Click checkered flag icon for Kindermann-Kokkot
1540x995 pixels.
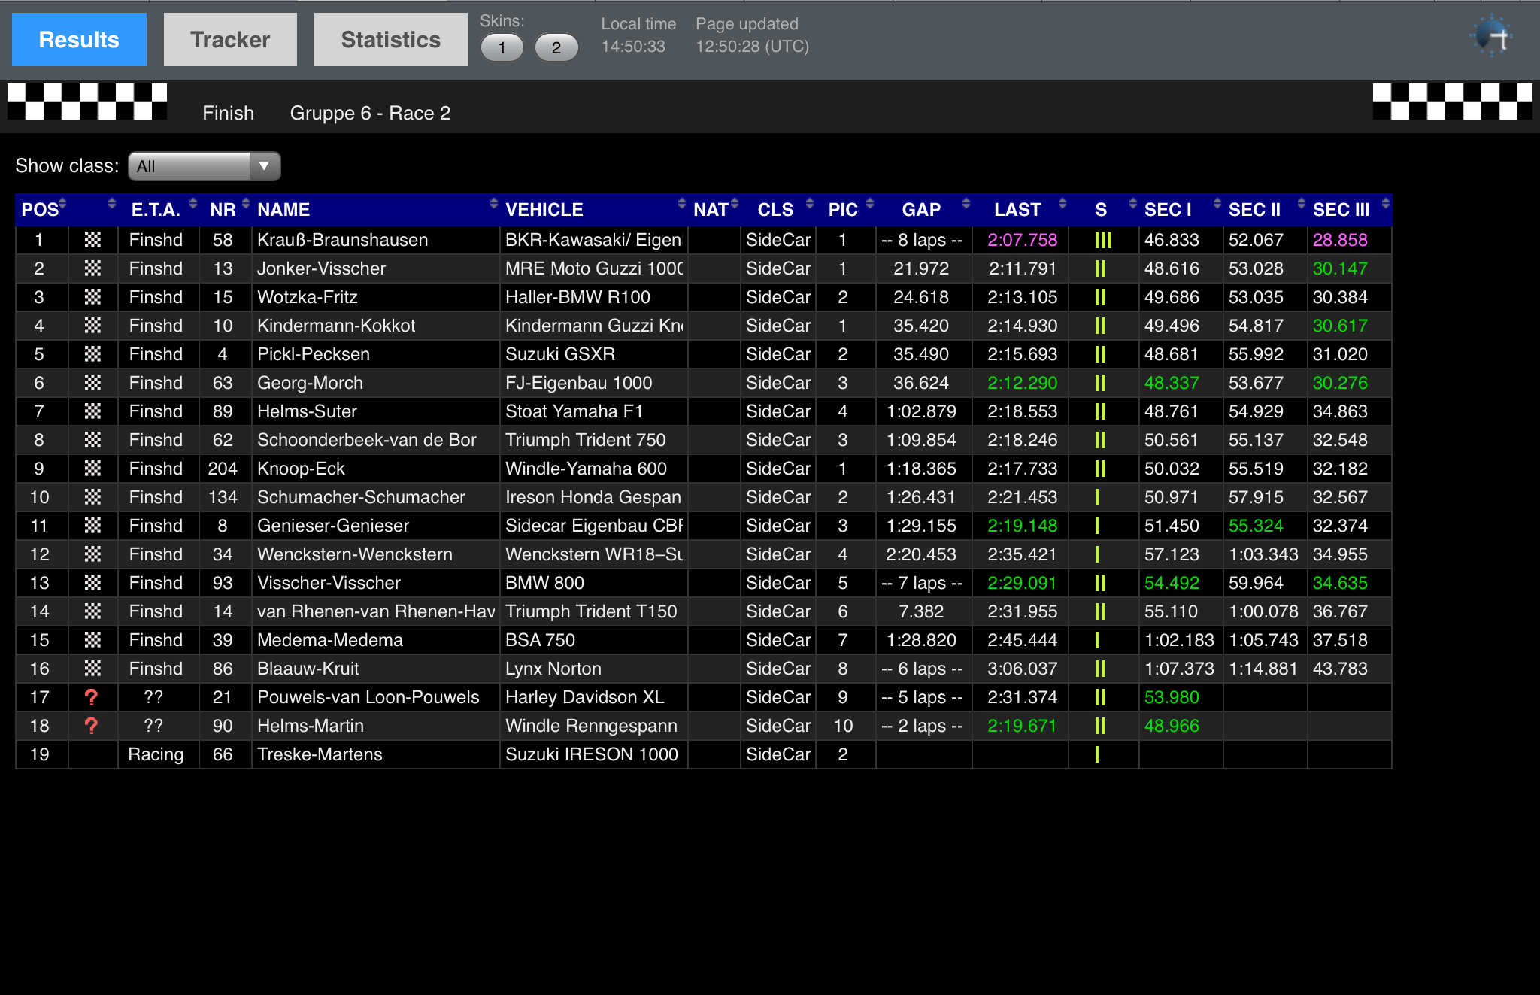click(92, 326)
